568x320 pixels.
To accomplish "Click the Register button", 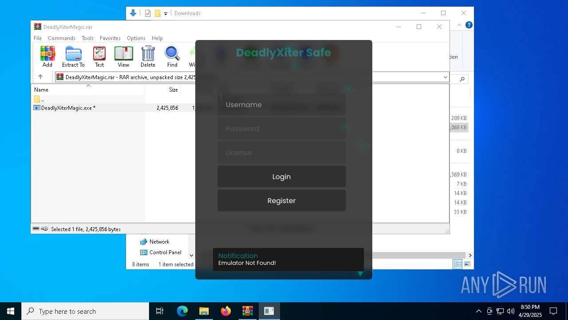I will coord(282,200).
